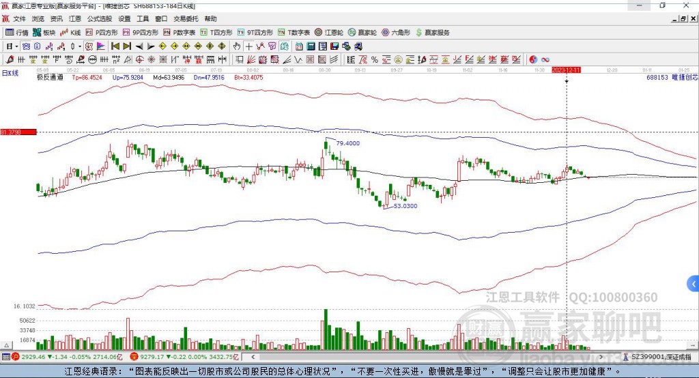
Task: Open the 江恩 menu
Action: 75,18
